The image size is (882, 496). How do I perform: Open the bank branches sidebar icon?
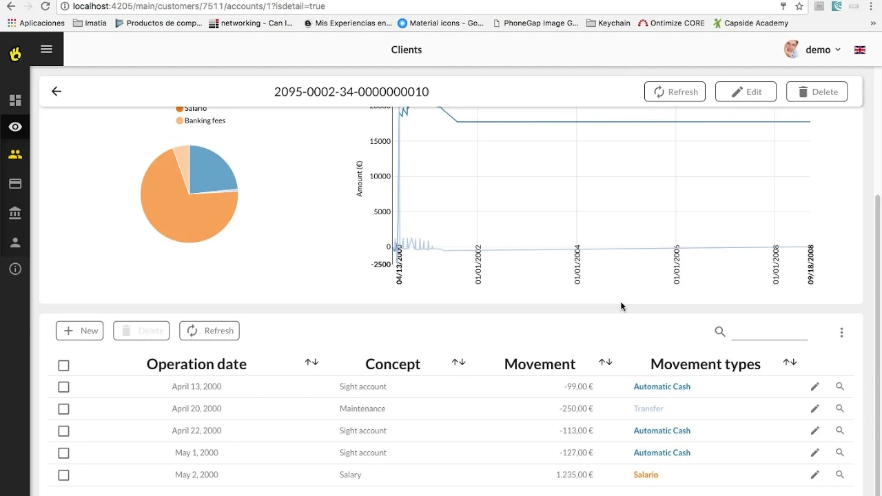point(15,214)
